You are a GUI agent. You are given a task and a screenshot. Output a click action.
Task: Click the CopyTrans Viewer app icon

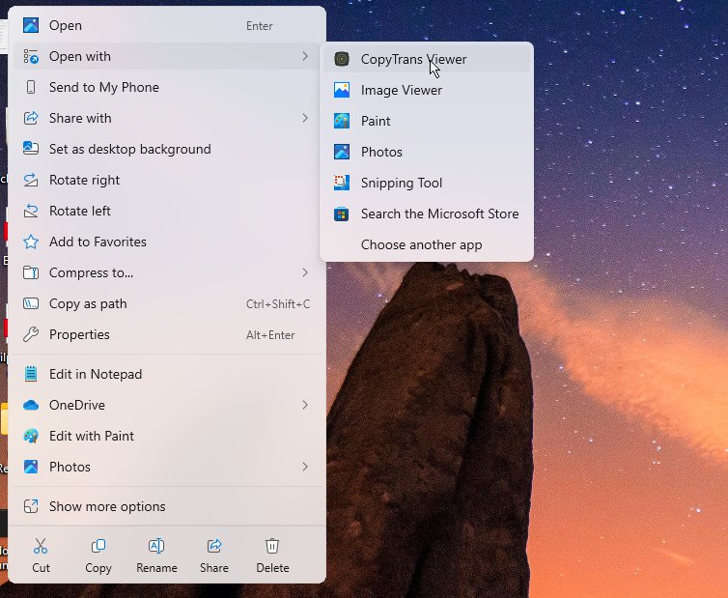point(342,59)
